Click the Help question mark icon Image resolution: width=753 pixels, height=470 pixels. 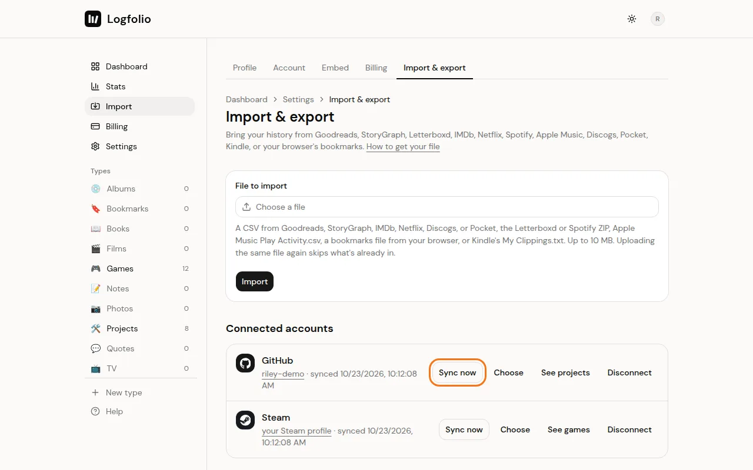(x=95, y=411)
